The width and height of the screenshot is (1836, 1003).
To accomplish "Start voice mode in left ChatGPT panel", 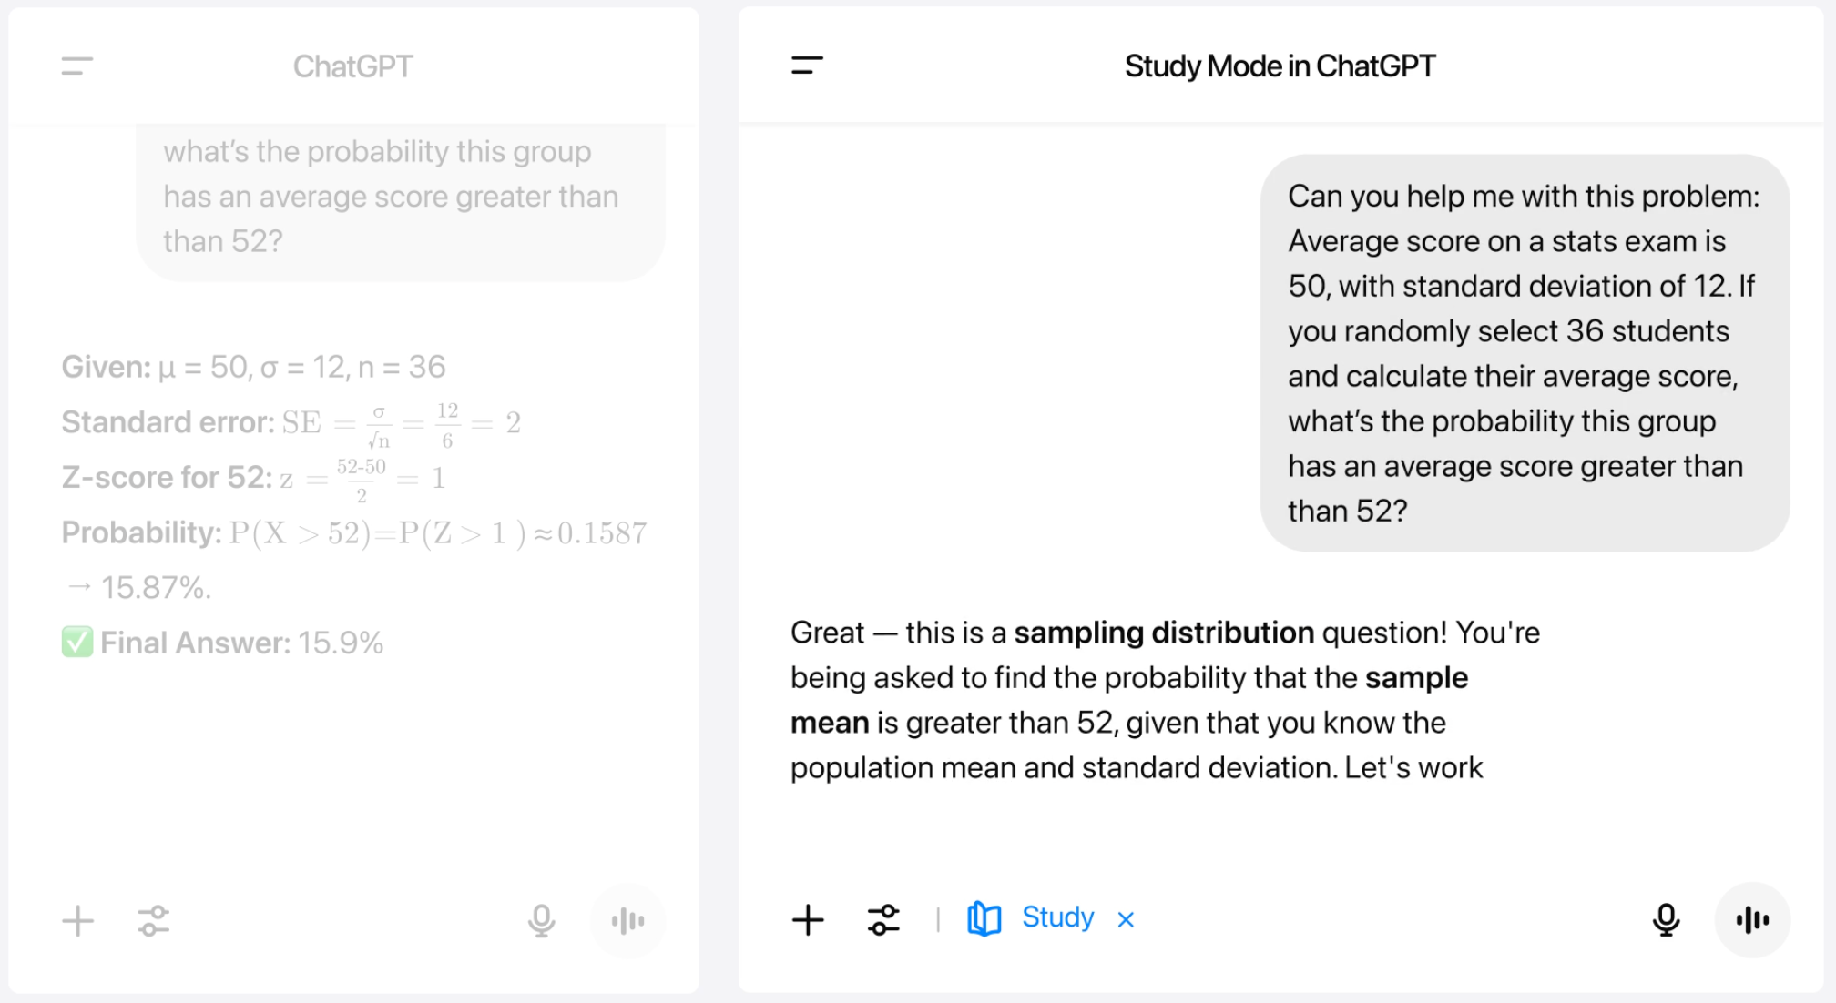I will click(x=627, y=920).
